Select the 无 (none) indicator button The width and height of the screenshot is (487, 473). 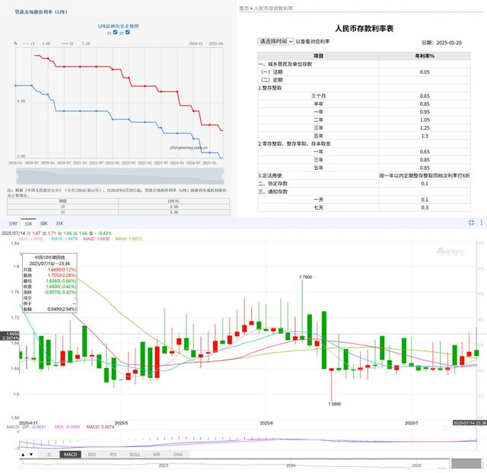(x=49, y=455)
